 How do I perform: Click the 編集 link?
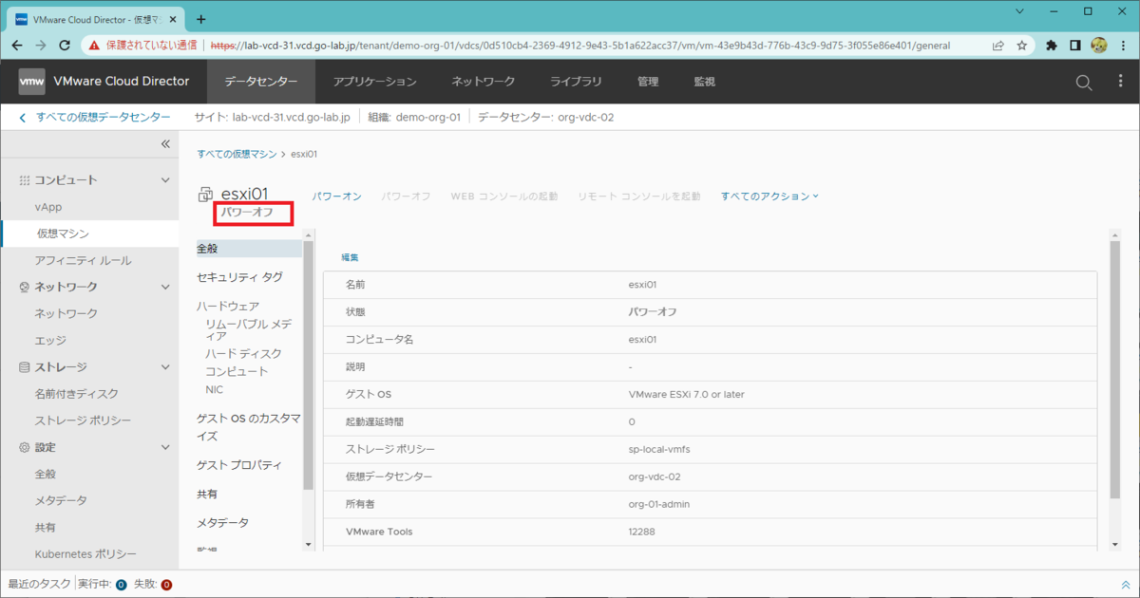(351, 257)
